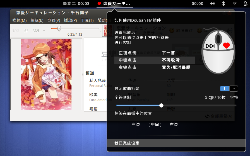Click the heart on mouse illustration's right button
This screenshot has height=156, width=250.
(226, 45)
